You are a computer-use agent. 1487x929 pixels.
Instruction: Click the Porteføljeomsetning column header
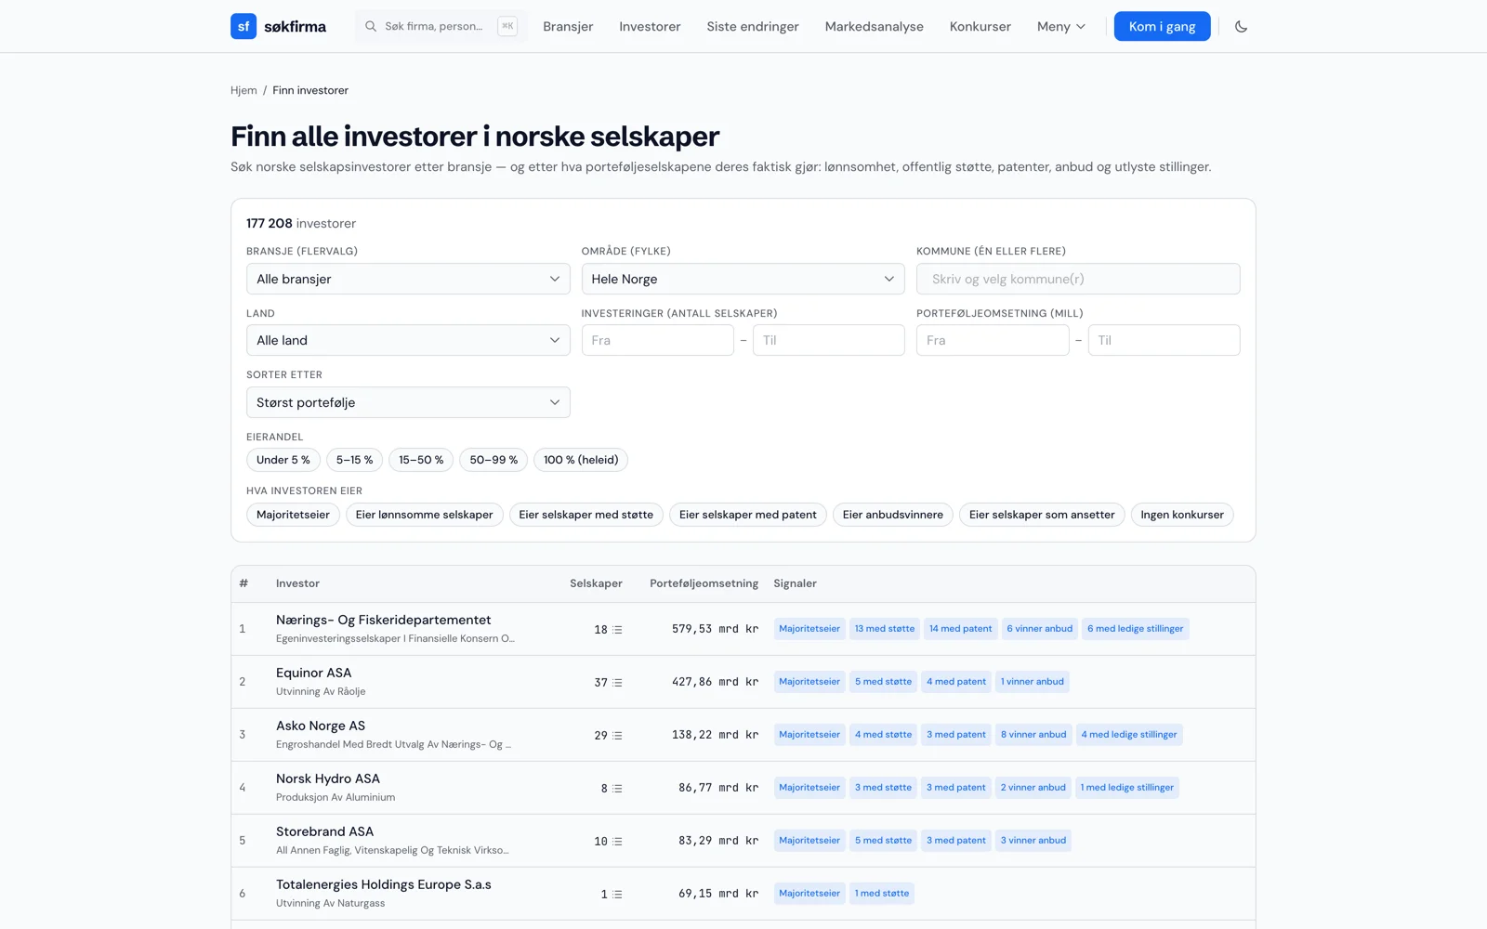pos(704,583)
